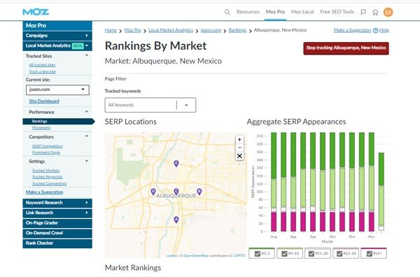Viewport: 420px width, 277px height.
Task: Select map pin D
Action: 153,192
